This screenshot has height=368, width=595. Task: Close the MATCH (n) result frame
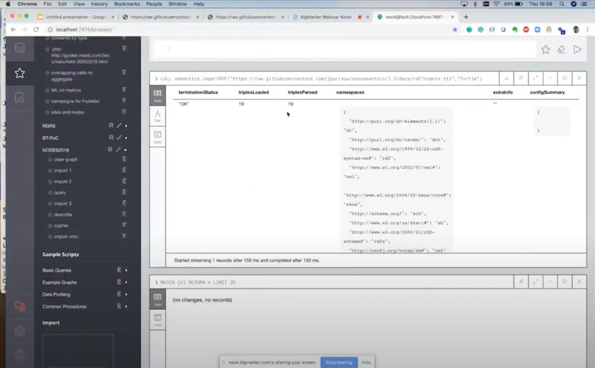pyautogui.click(x=579, y=282)
